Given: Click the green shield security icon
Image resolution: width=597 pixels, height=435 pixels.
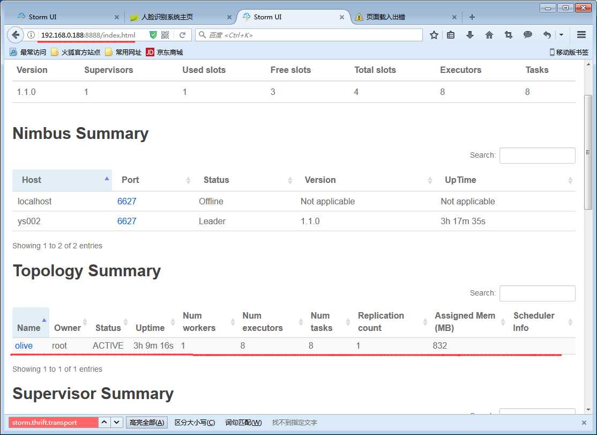Looking at the screenshot, I should click(153, 35).
